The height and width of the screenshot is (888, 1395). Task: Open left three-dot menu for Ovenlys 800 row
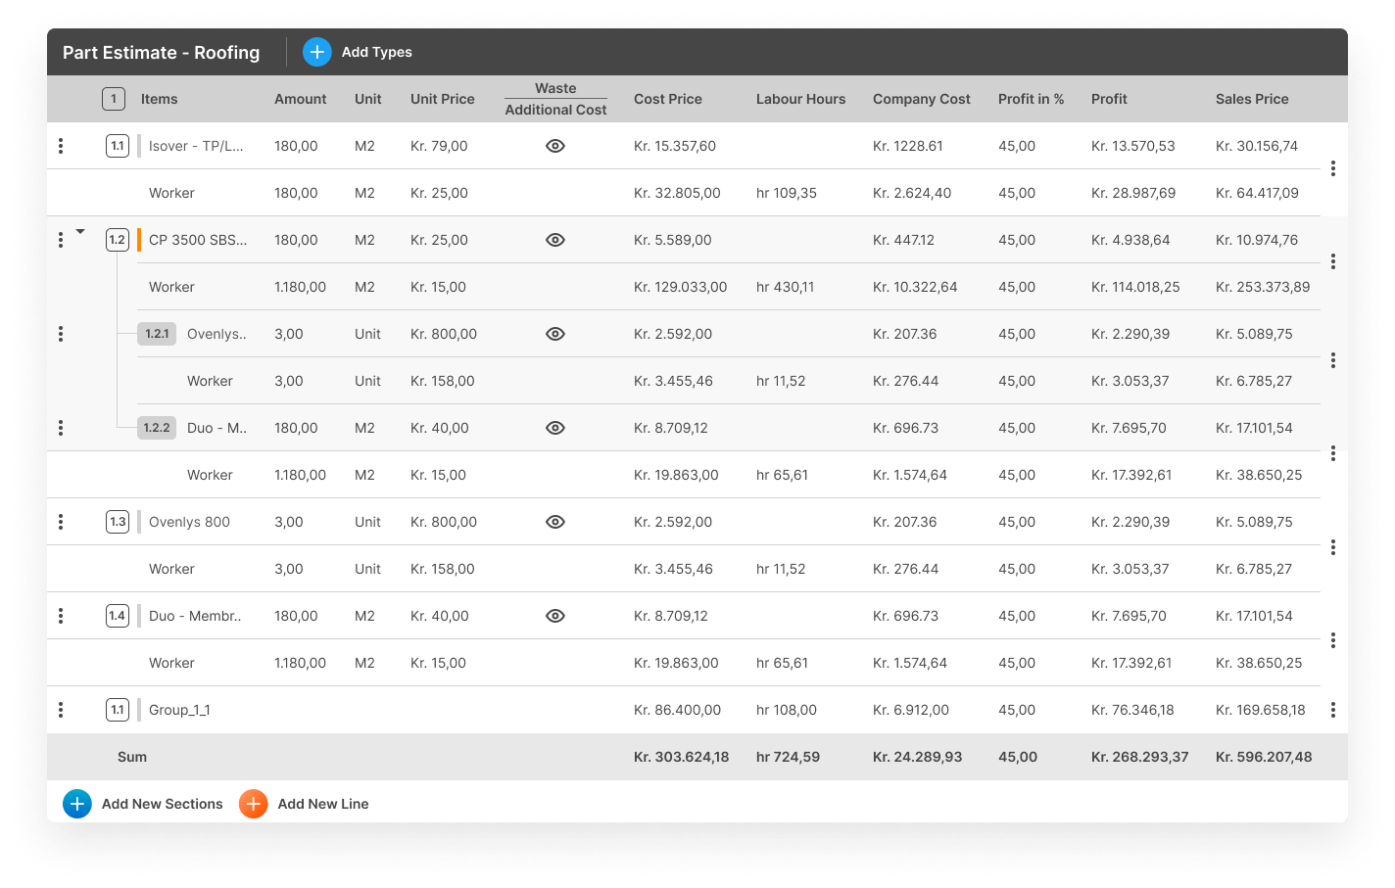coord(61,522)
